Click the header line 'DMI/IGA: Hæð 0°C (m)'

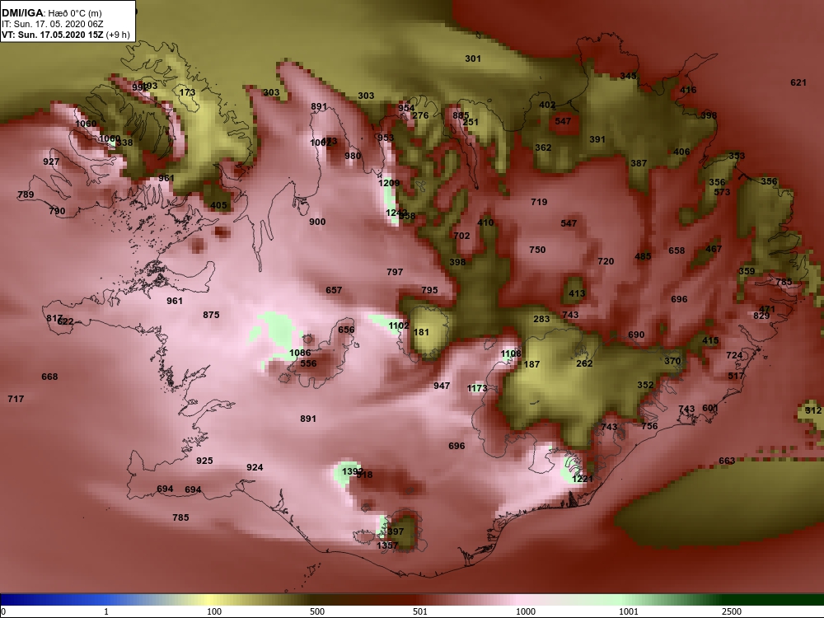pos(52,13)
